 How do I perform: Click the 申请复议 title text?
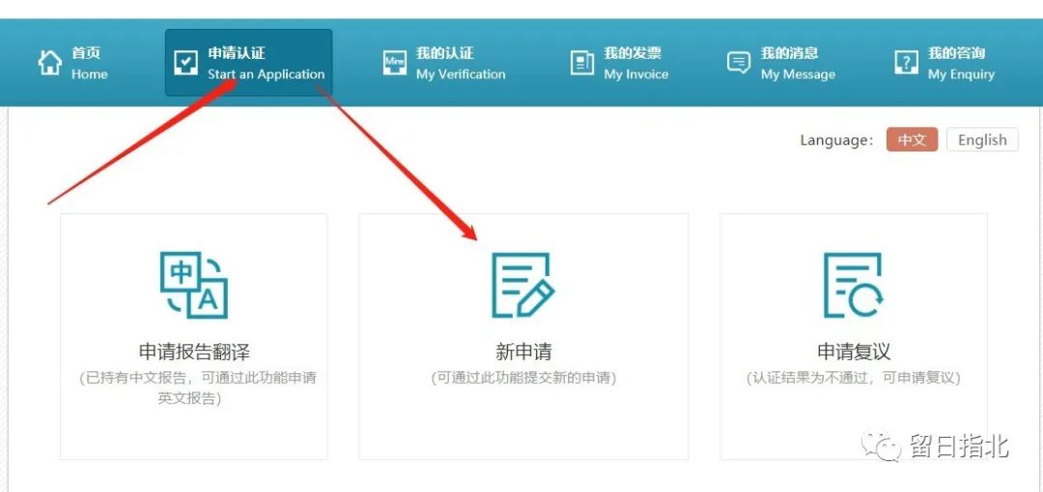tap(854, 352)
